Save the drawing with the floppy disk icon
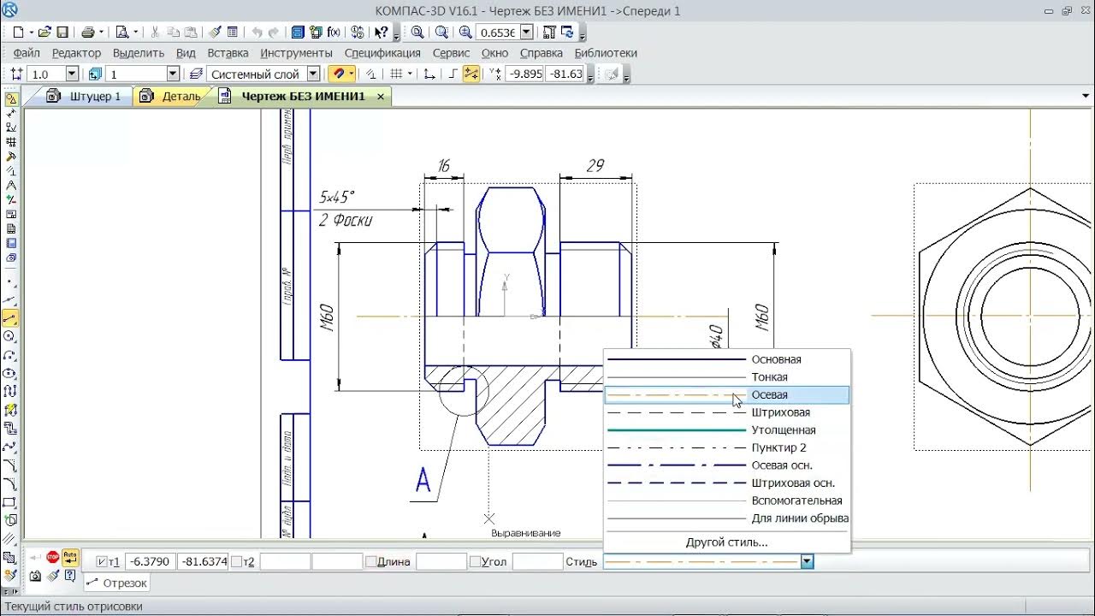The width and height of the screenshot is (1095, 616). tap(62, 33)
